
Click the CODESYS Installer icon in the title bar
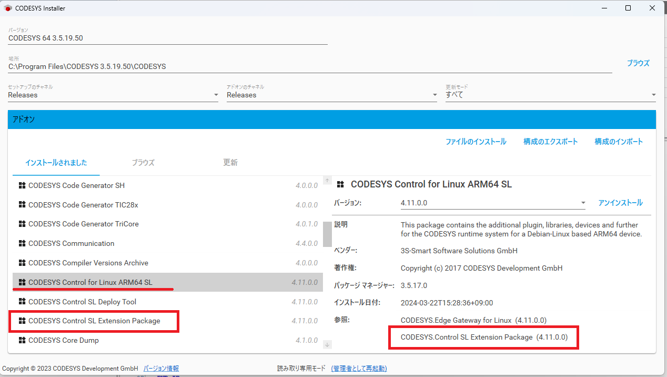[7, 7]
